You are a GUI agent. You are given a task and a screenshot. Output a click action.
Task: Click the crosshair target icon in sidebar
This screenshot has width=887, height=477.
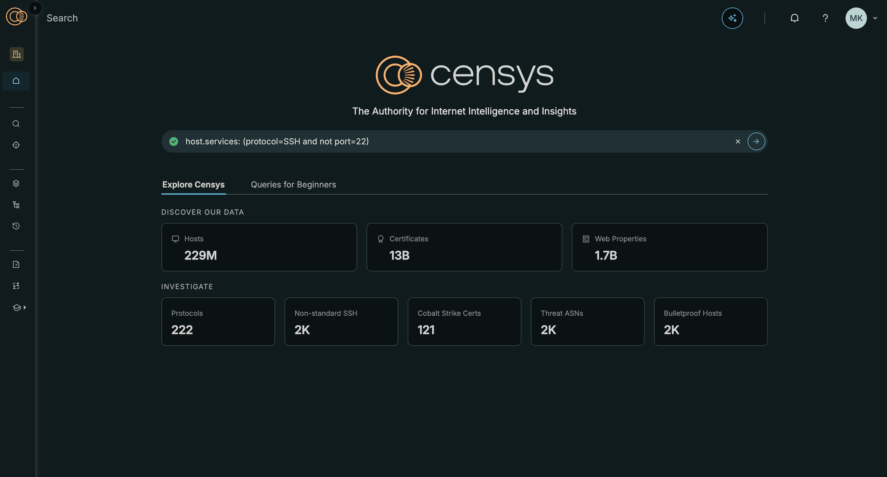click(16, 145)
